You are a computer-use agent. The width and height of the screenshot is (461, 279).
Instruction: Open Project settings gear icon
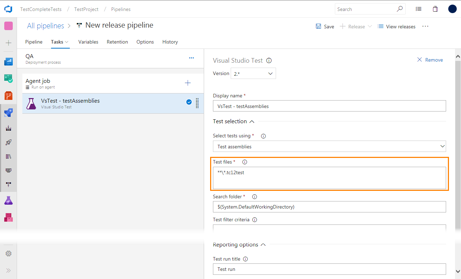pos(9,254)
